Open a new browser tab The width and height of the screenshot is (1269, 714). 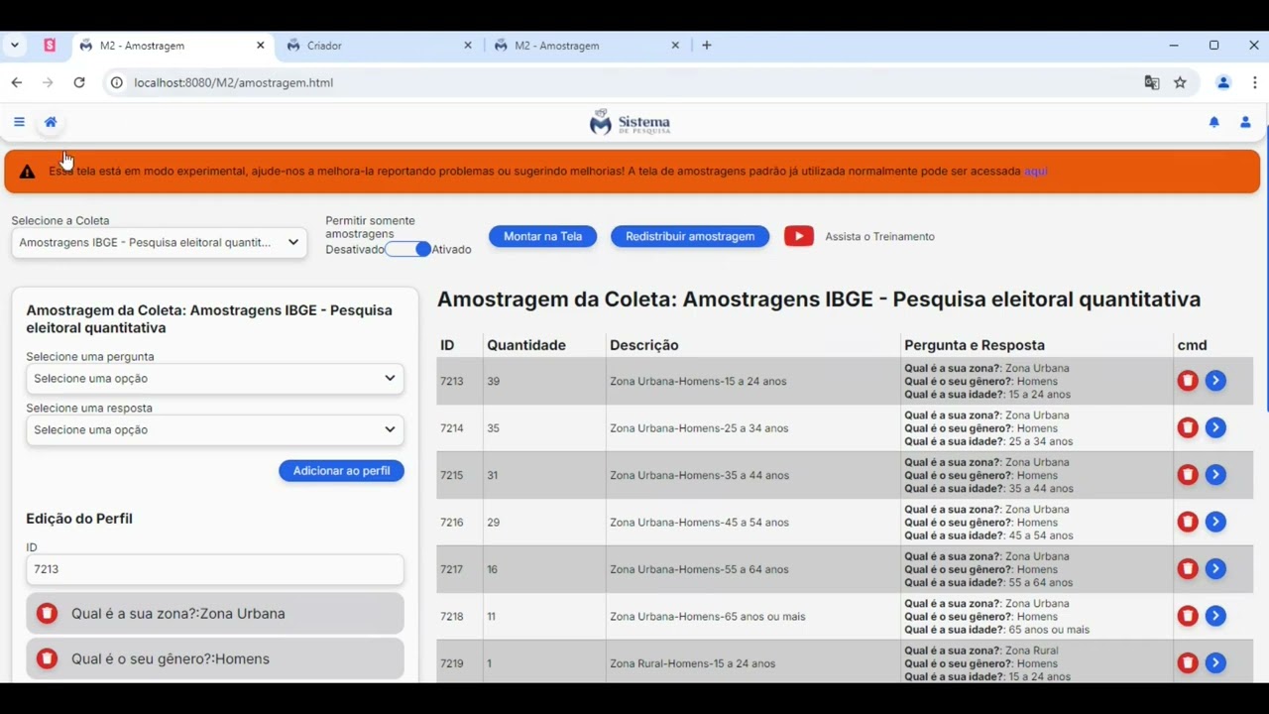[707, 46]
